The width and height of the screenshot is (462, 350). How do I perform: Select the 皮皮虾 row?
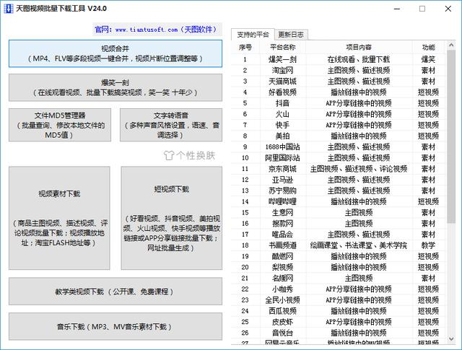pos(339,322)
